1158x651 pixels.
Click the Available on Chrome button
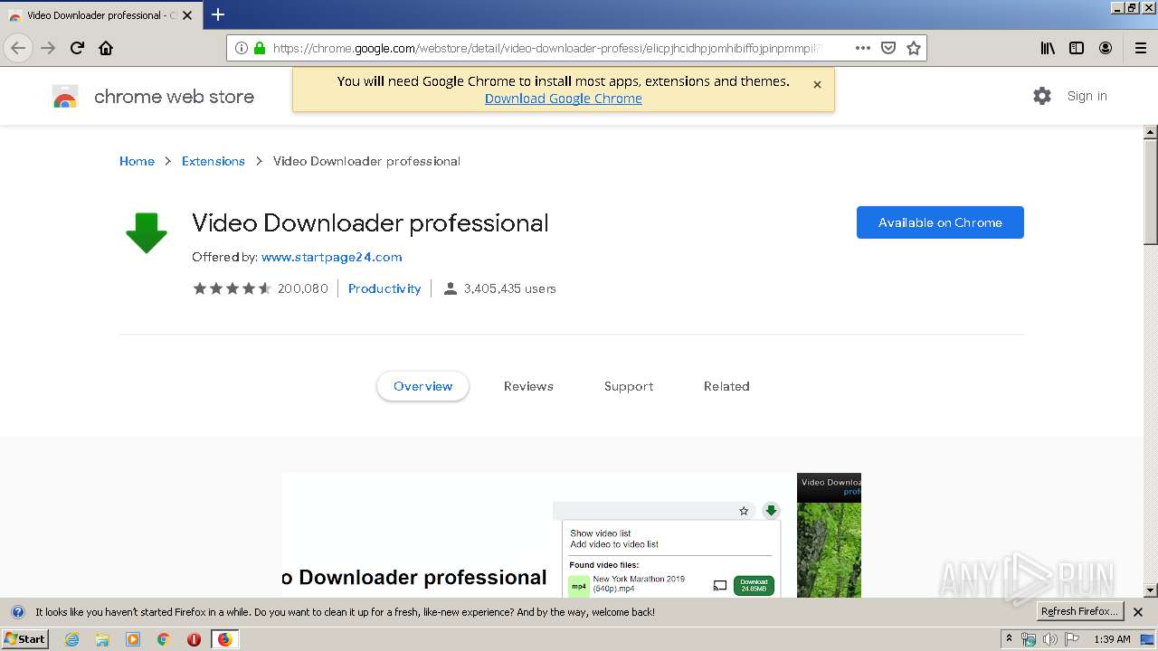point(940,222)
